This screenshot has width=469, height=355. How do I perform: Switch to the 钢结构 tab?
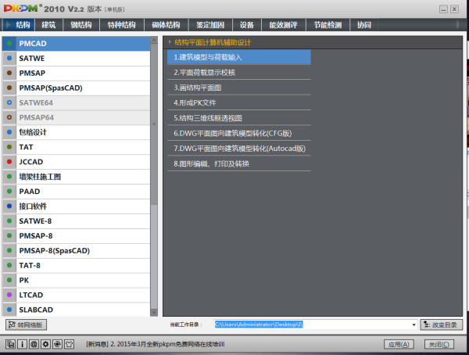point(84,25)
